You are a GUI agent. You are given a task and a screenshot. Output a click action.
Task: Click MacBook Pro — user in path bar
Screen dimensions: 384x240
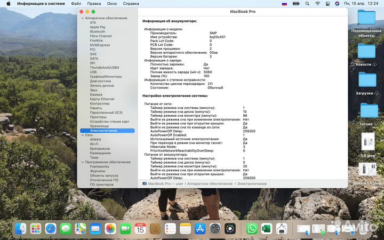(165, 183)
